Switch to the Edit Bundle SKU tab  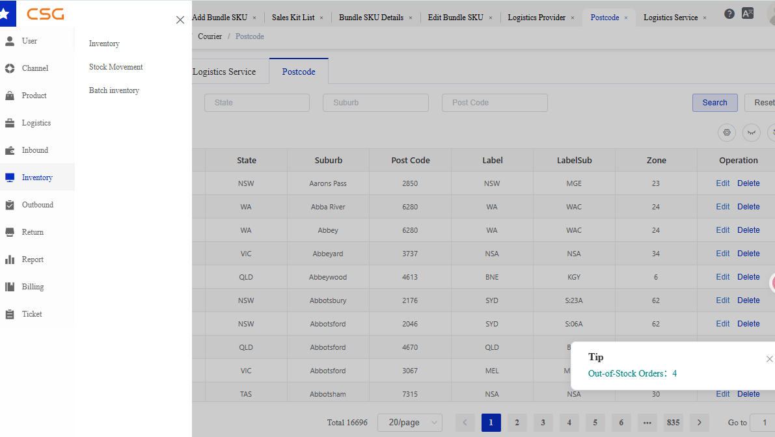455,18
